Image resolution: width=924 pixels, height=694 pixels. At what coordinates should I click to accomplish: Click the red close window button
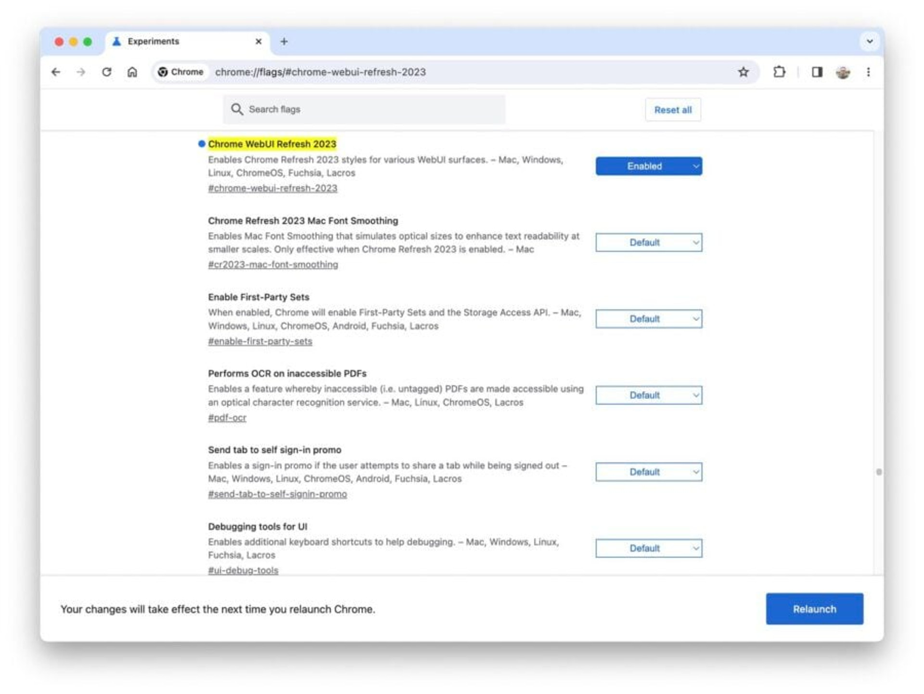click(59, 42)
